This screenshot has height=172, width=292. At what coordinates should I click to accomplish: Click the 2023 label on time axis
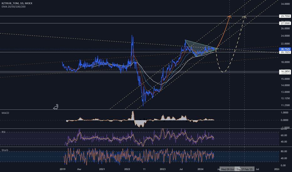(x=163, y=169)
